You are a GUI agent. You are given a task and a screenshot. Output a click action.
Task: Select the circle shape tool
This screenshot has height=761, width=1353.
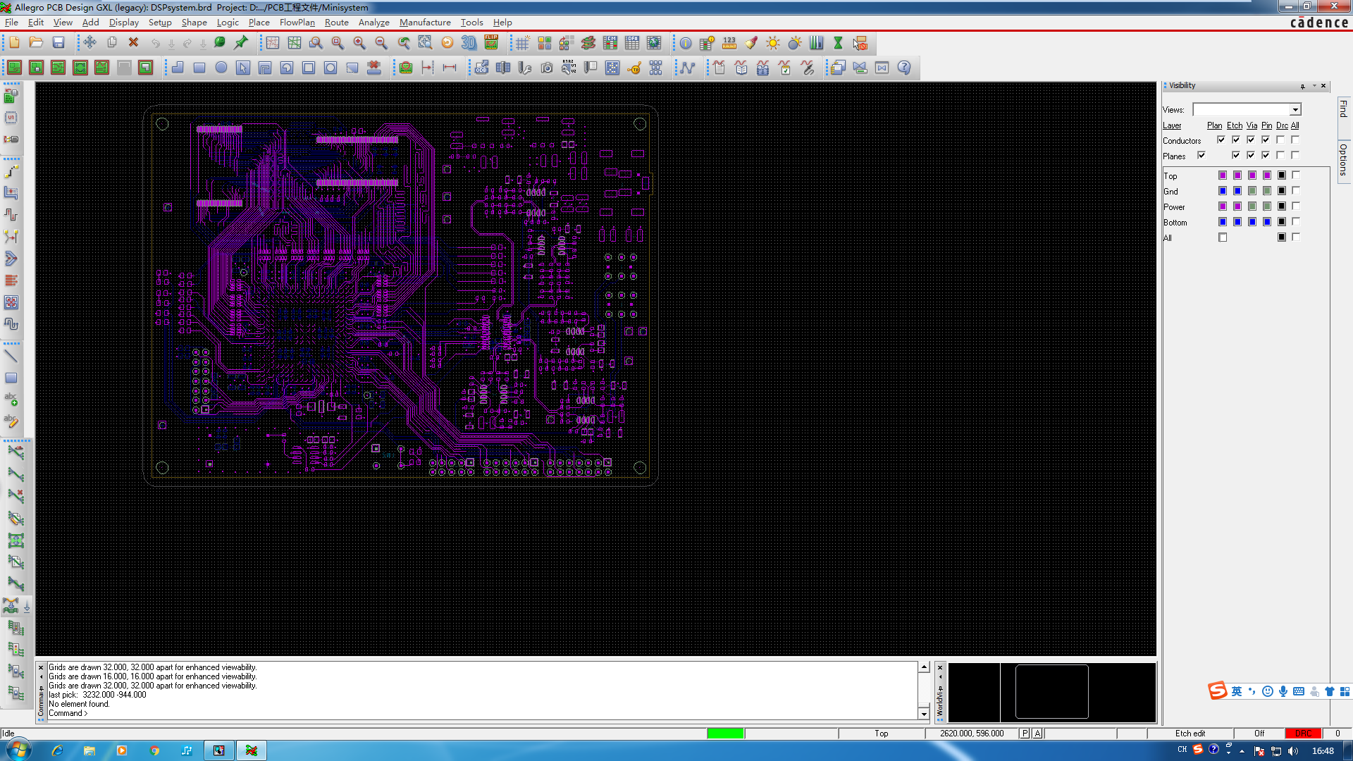coord(221,67)
